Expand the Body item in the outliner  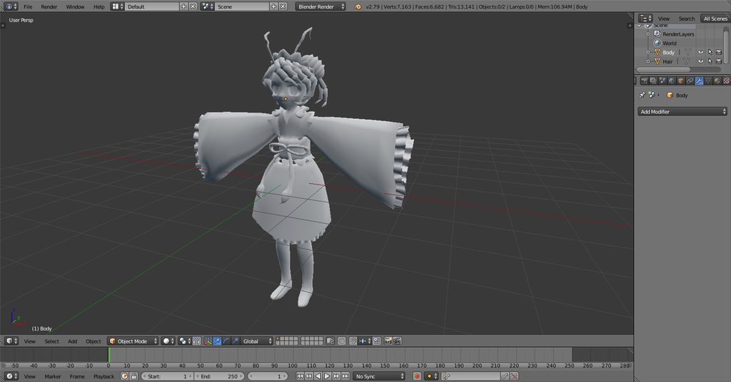(648, 52)
